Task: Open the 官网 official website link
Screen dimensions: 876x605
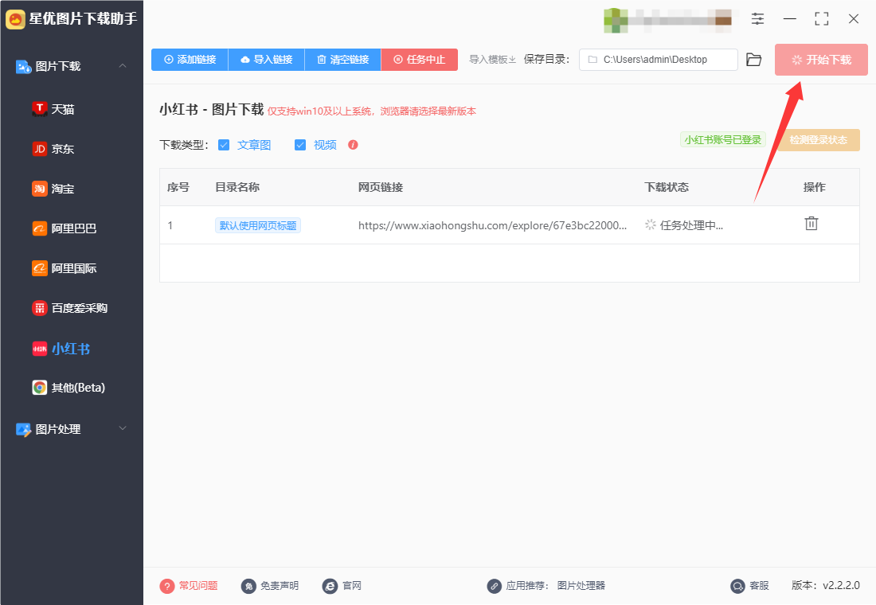Action: pyautogui.click(x=352, y=585)
